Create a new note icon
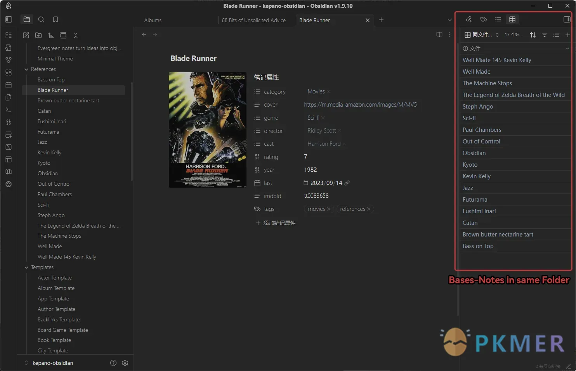 [x=26, y=35]
